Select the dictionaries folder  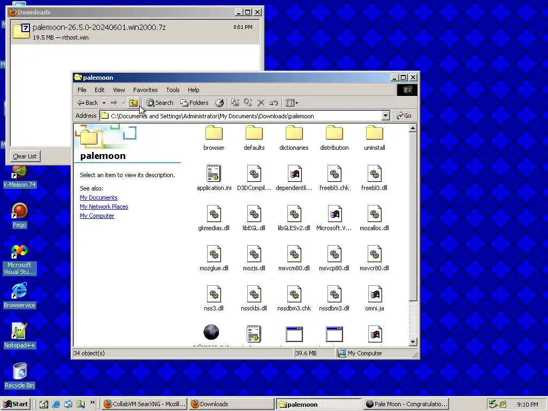click(x=294, y=138)
